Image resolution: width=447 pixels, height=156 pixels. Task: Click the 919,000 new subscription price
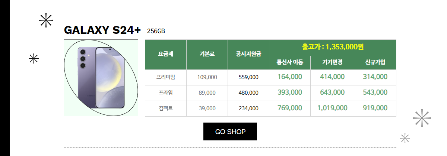coord(375,108)
